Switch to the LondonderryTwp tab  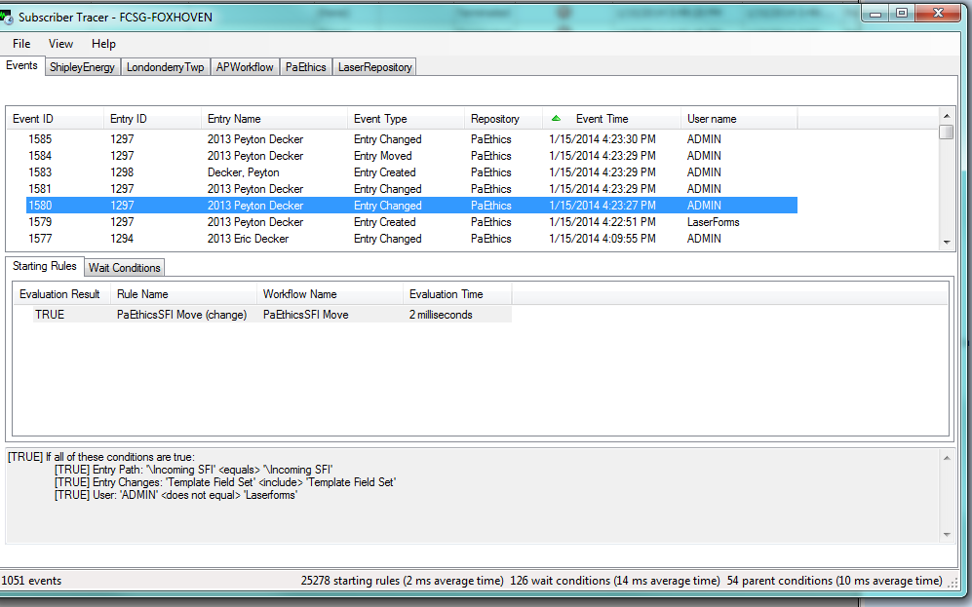pos(166,67)
